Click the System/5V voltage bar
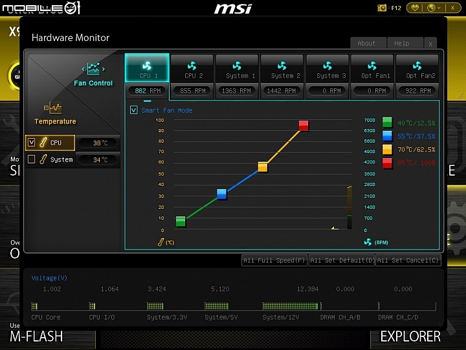466x350 pixels. tap(216, 306)
